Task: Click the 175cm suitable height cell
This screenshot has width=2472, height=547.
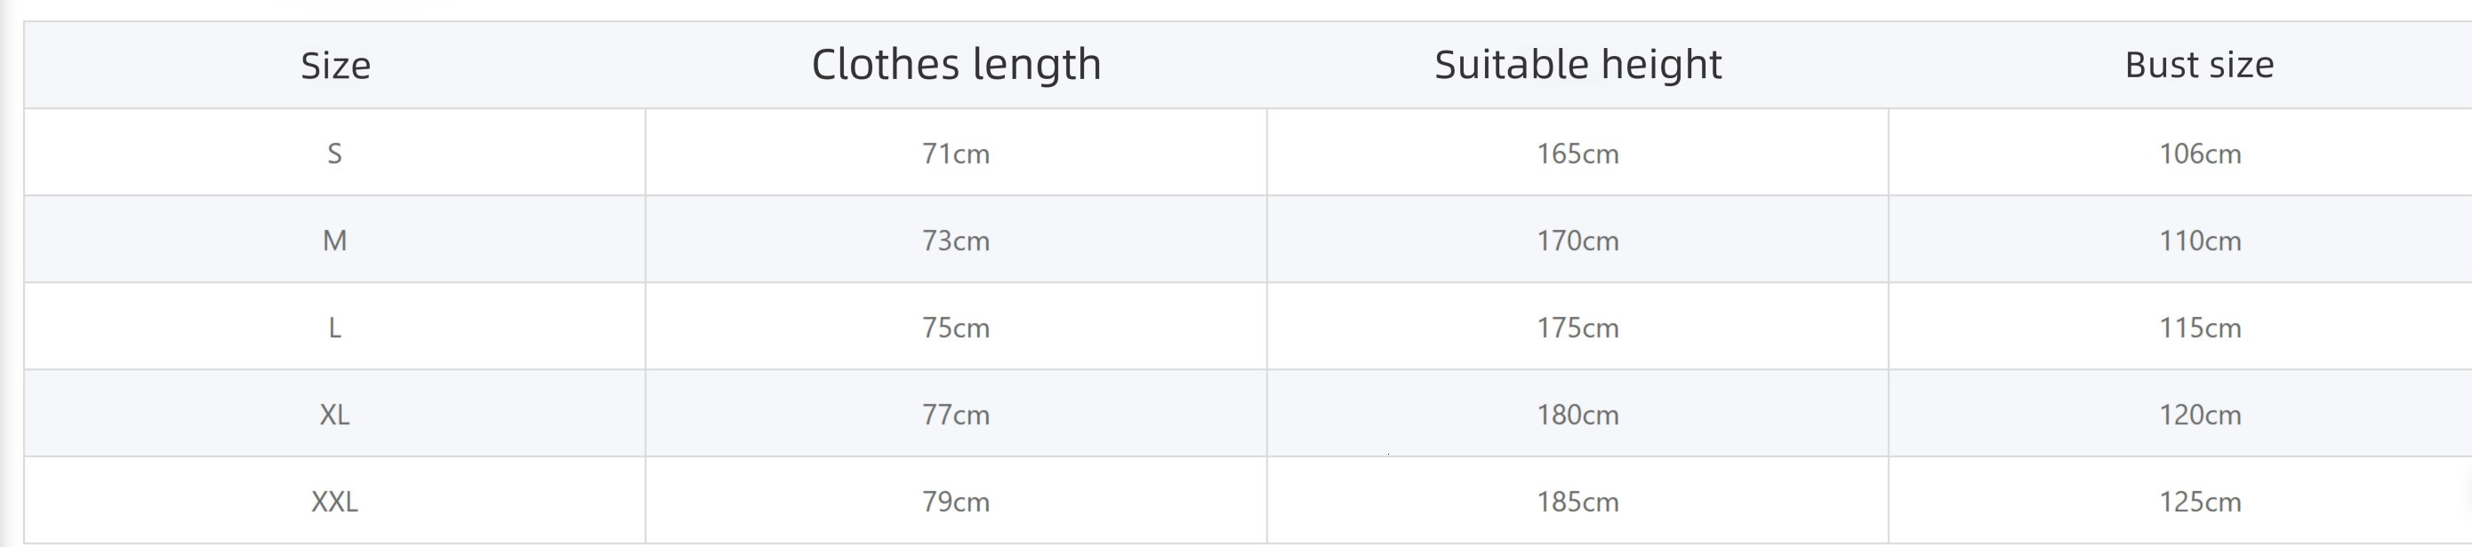Action: click(1577, 327)
